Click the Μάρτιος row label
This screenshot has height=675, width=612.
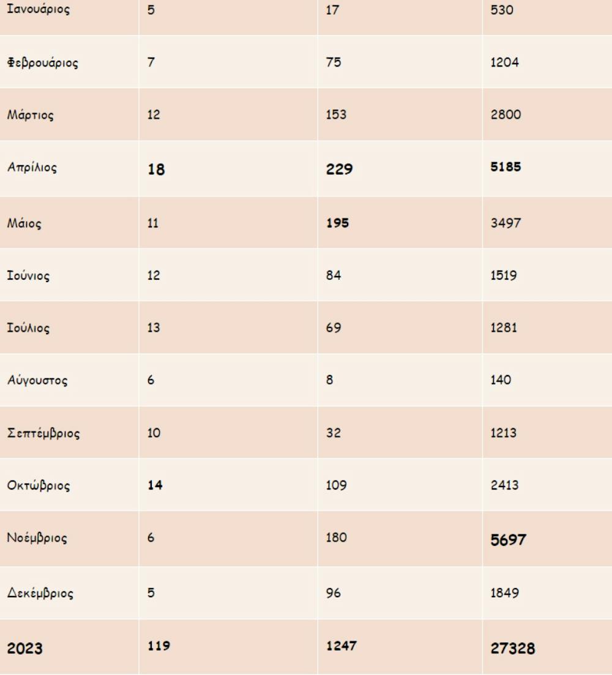30,115
